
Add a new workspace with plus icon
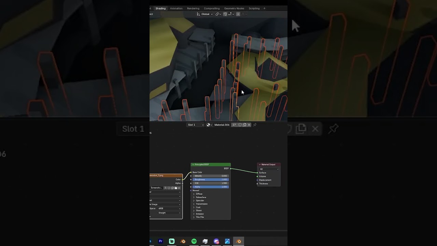[264, 8]
